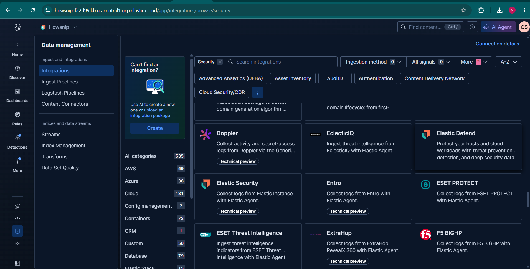Filter by Asset Inventory subcategory
This screenshot has height=269, width=530.
293,78
